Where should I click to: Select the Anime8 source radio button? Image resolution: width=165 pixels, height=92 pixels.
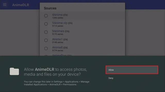pos(46,48)
